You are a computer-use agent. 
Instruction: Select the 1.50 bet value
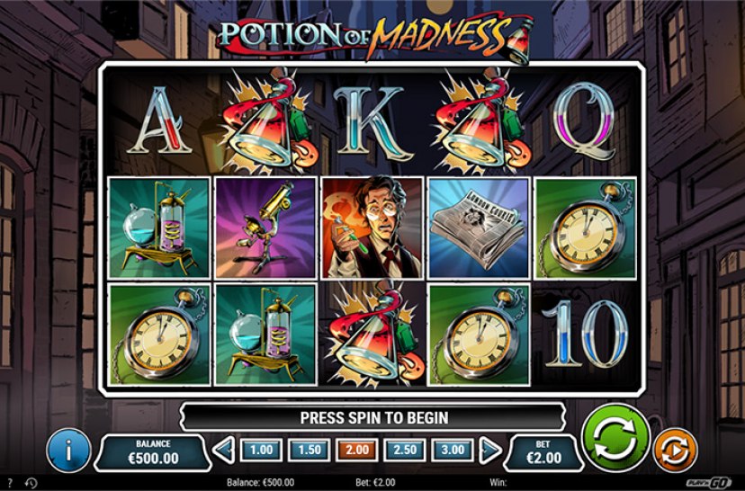coord(310,450)
